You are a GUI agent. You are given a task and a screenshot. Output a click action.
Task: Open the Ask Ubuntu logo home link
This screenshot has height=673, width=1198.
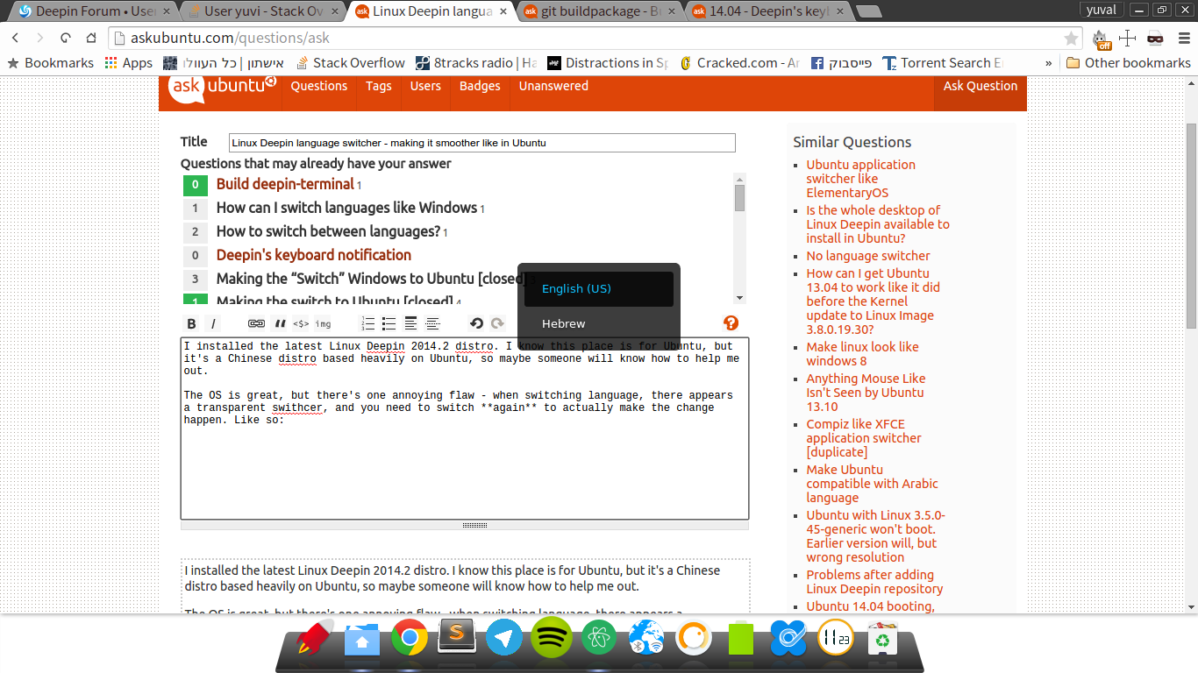click(x=223, y=88)
